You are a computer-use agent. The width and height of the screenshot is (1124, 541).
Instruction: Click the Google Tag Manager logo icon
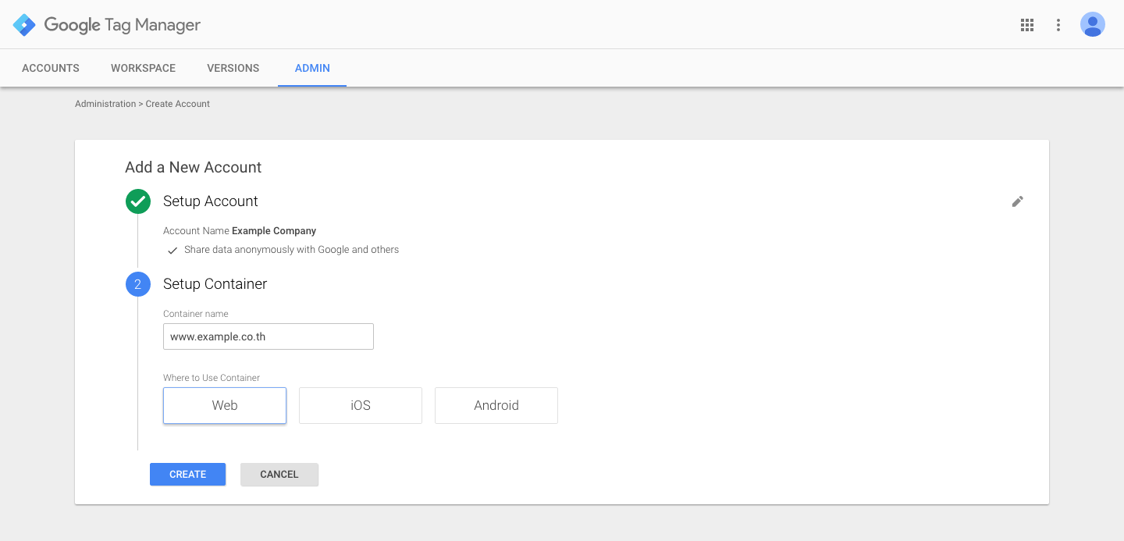(24, 25)
